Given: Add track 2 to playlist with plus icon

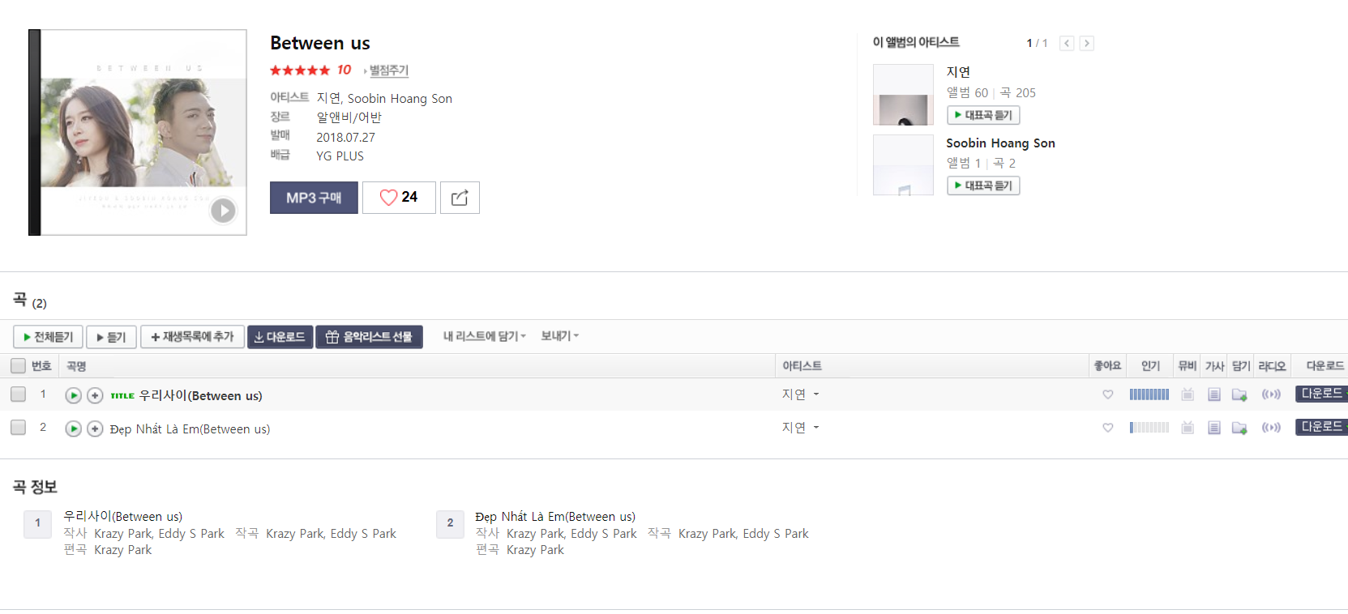Looking at the screenshot, I should (95, 429).
